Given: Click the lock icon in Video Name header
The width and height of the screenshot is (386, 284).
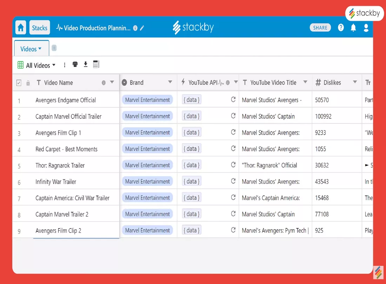Looking at the screenshot, I should [x=28, y=83].
